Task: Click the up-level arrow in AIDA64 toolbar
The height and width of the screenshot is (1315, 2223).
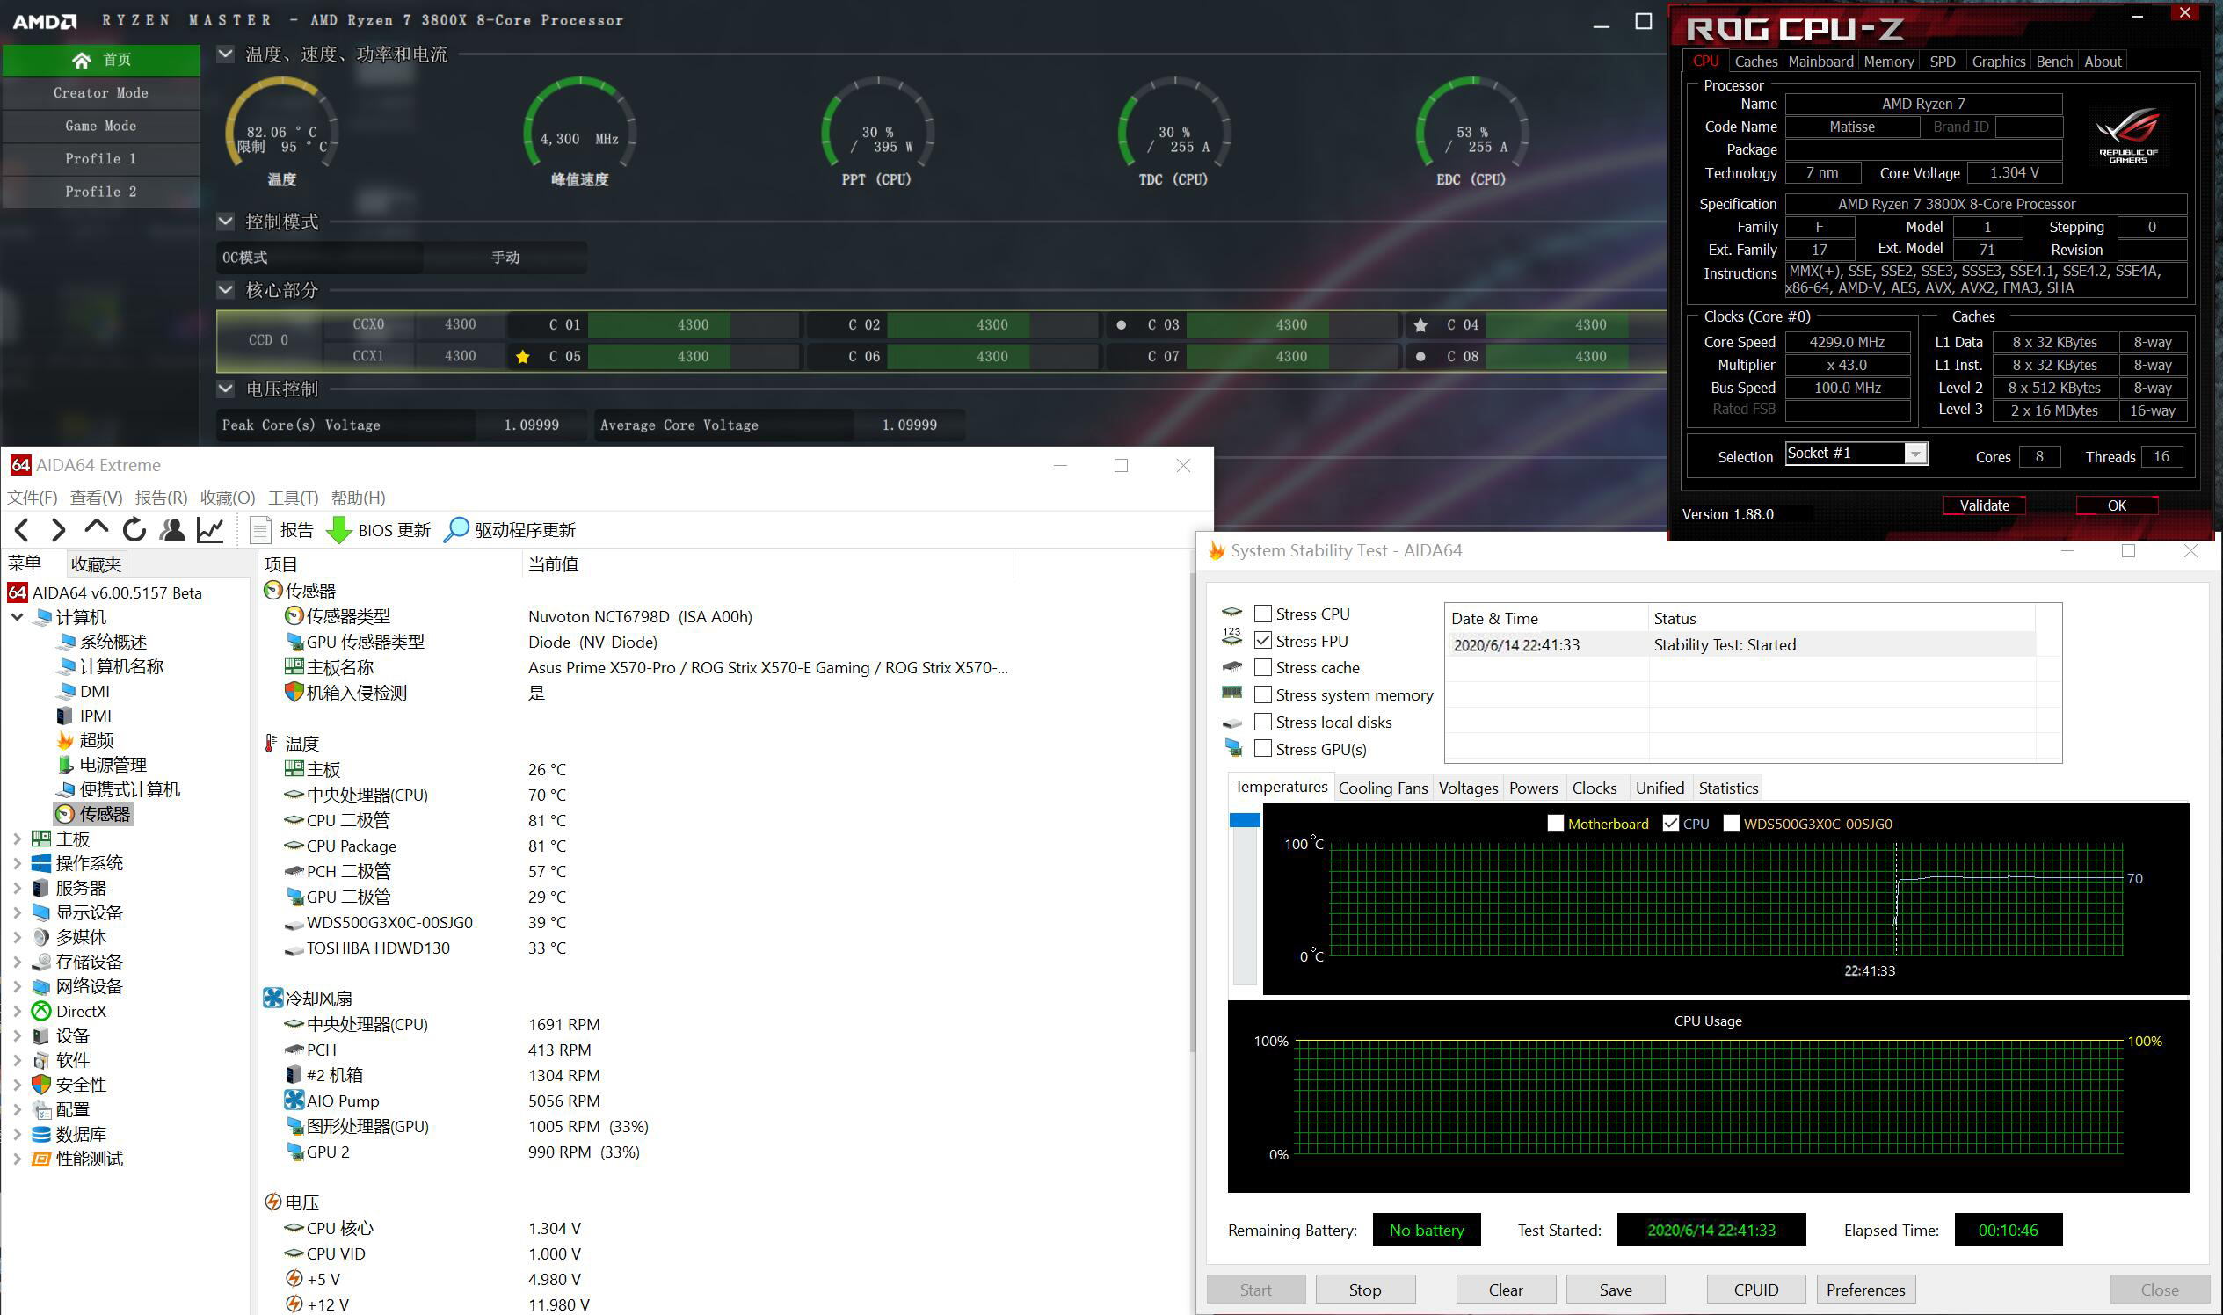Action: [96, 528]
